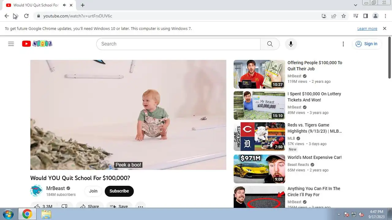The image size is (392, 220).
Task: Open the YouTube hamburger guide menu
Action: pos(11,44)
